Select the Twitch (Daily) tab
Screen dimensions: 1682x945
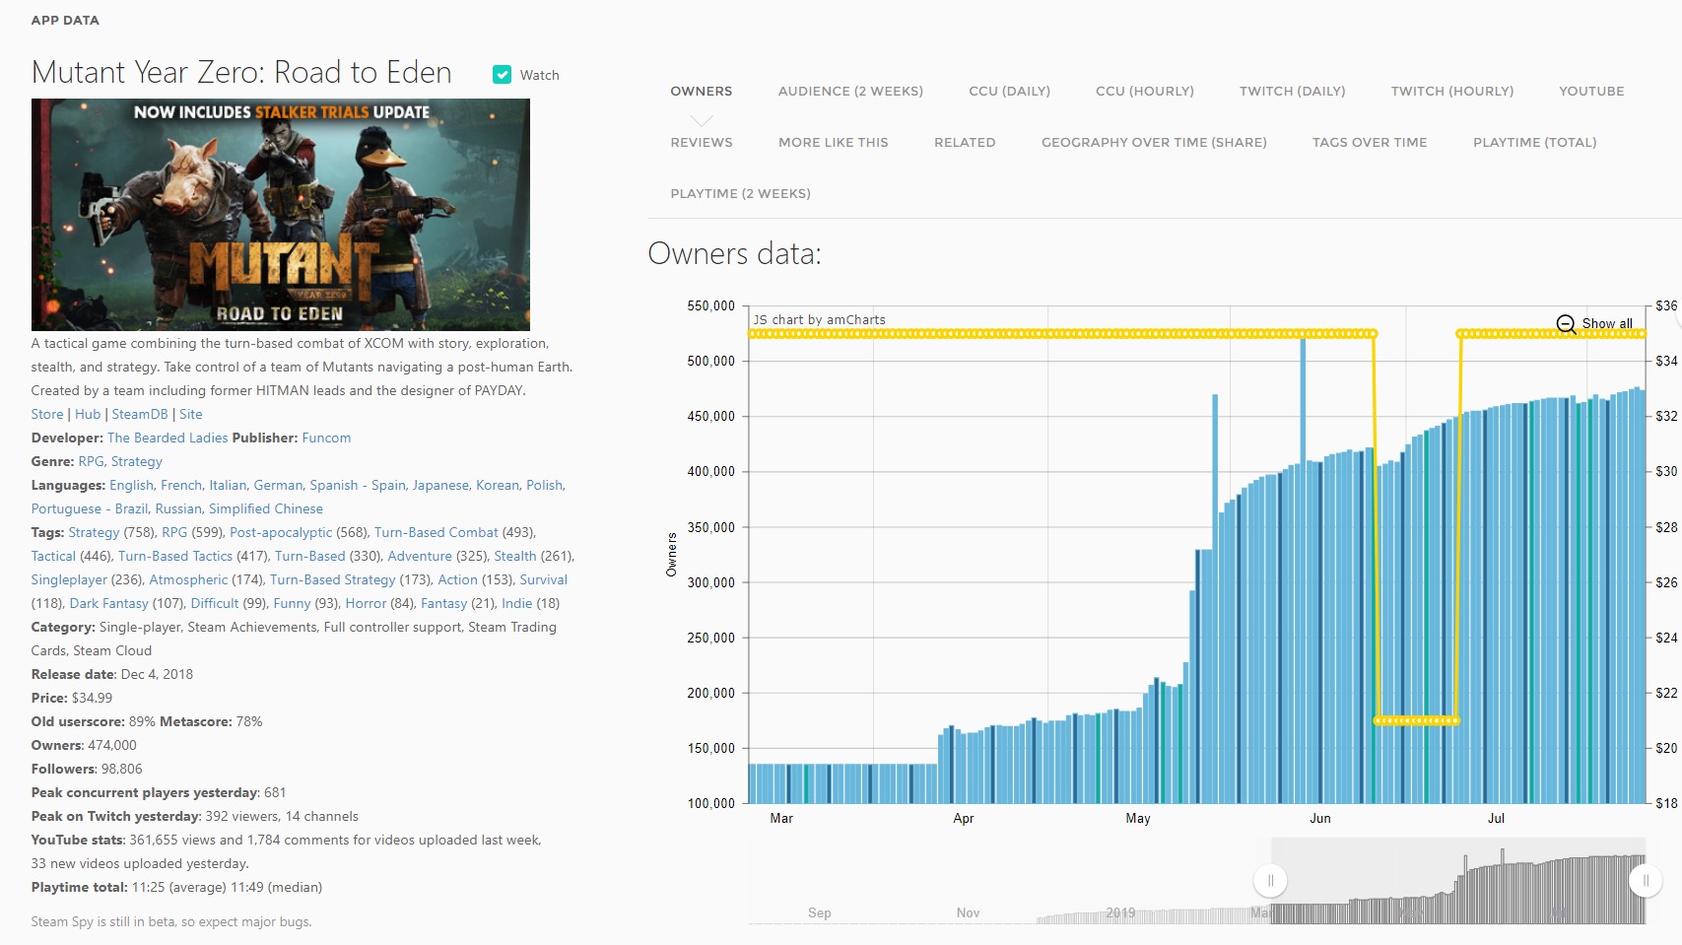1292,91
